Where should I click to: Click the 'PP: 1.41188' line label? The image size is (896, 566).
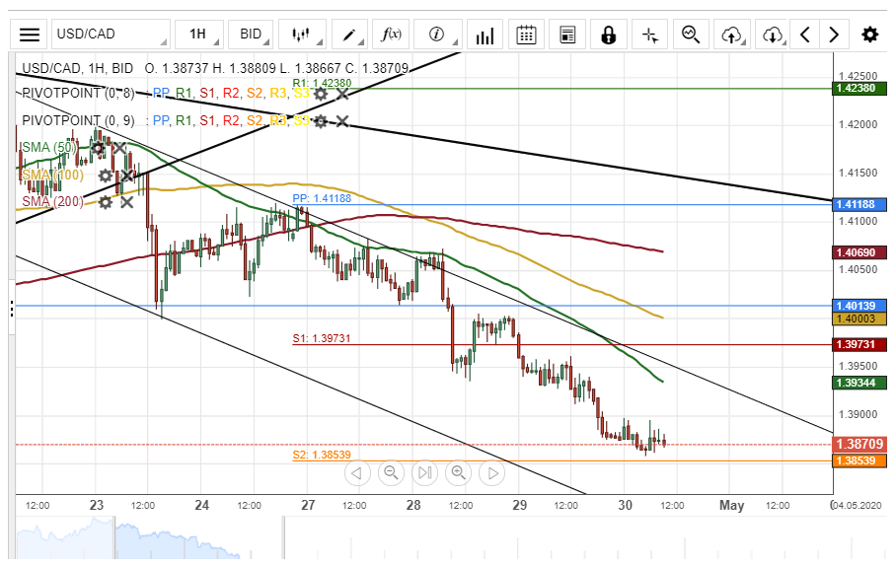click(322, 199)
